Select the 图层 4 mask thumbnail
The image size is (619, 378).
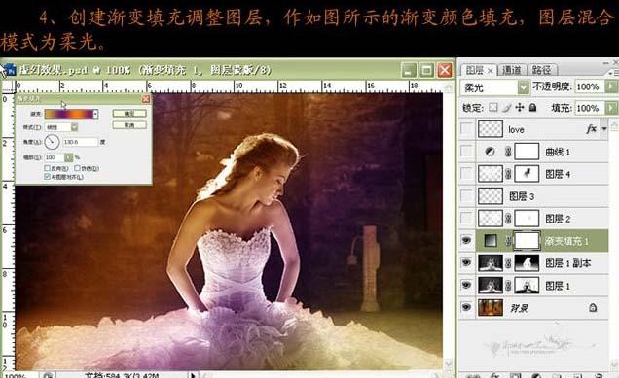pos(527,174)
